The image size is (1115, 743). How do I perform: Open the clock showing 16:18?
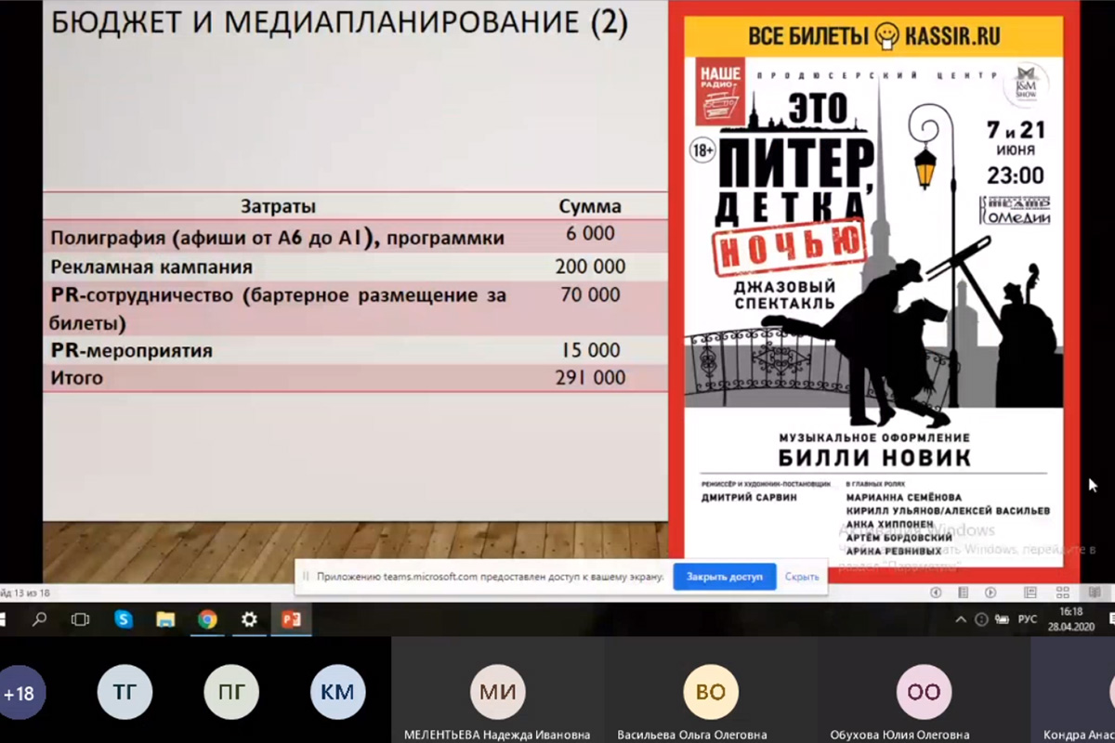(1070, 619)
